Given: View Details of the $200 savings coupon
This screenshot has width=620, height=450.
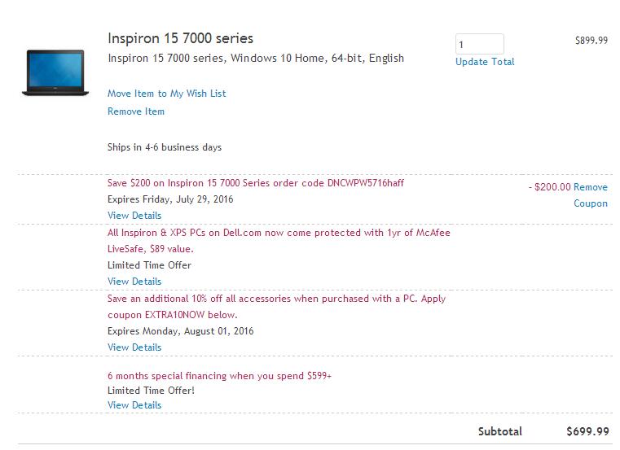Looking at the screenshot, I should [134, 216].
